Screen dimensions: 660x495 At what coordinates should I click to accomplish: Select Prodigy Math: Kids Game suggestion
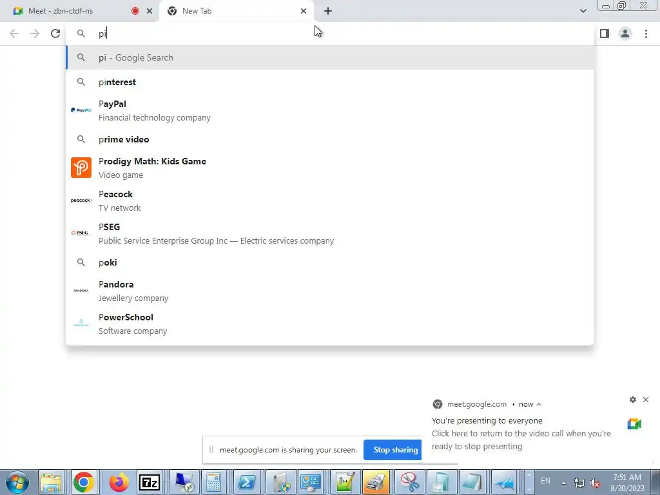tap(330, 168)
